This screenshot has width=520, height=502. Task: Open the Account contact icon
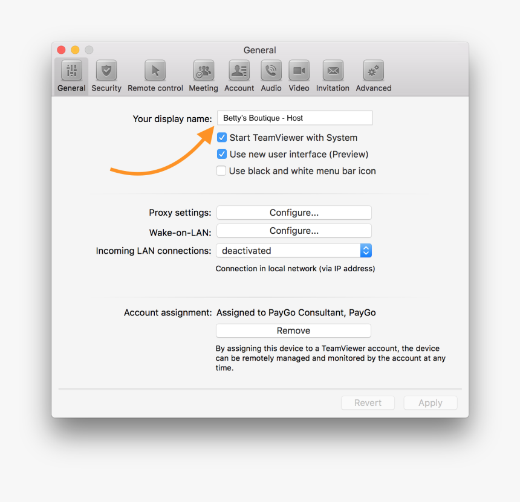coord(239,71)
